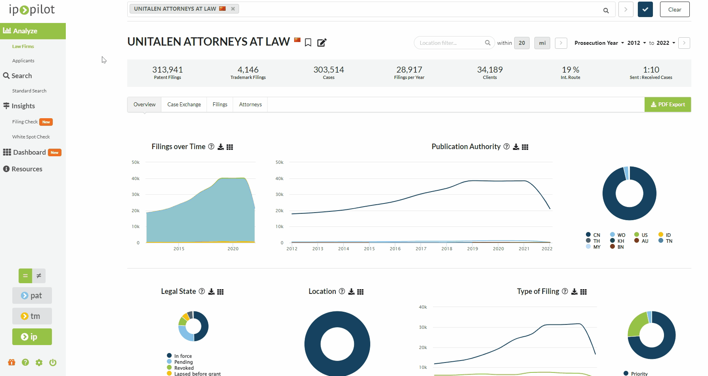The width and height of the screenshot is (708, 376).
Task: Confirm search with the dark checkmark button
Action: coord(645,10)
